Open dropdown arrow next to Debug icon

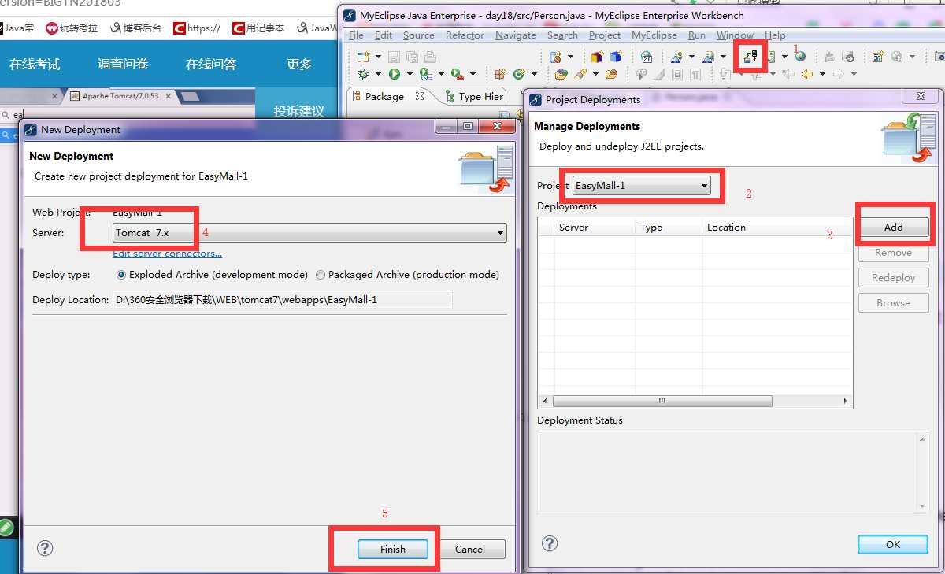(378, 74)
